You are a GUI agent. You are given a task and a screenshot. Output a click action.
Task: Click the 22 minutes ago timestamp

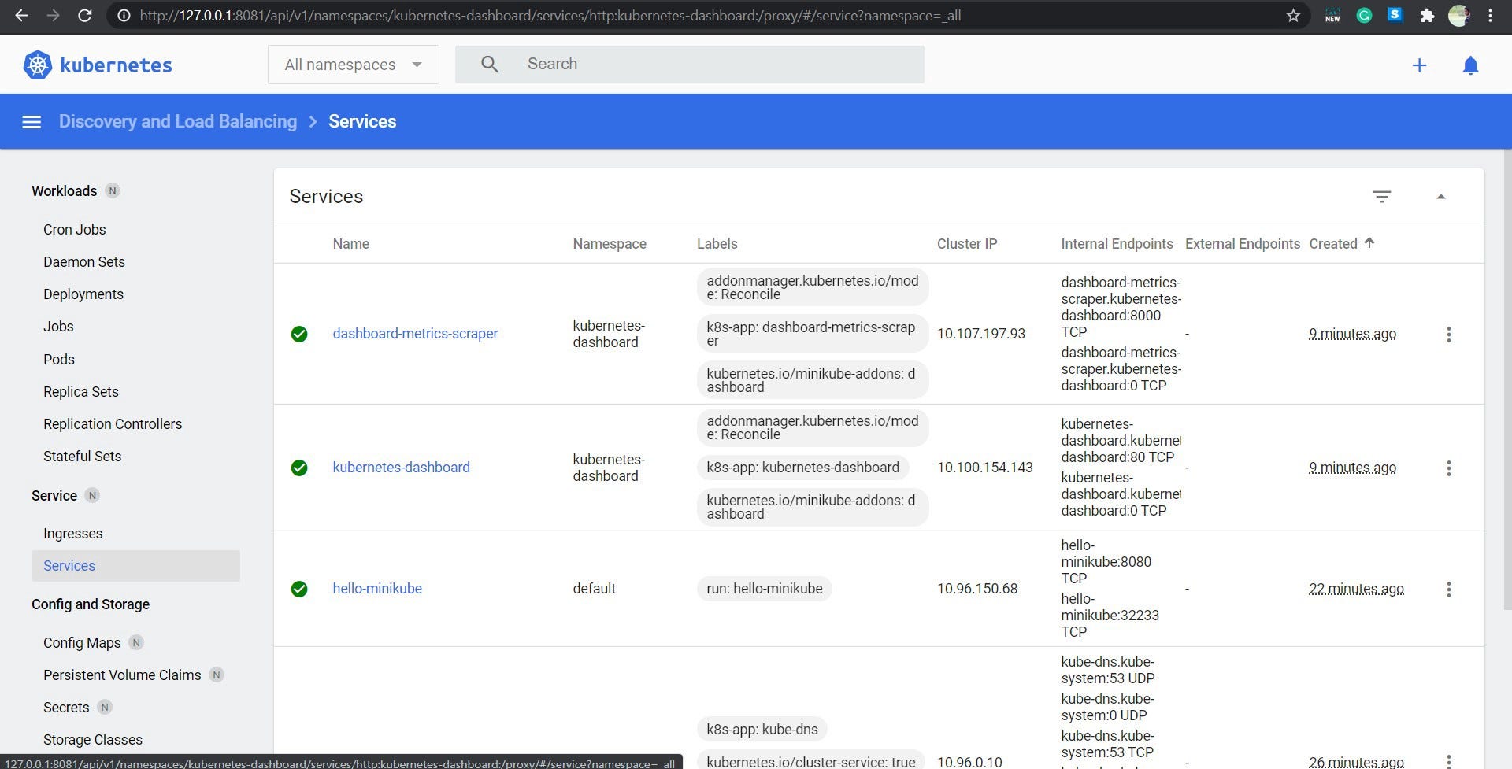1356,589
